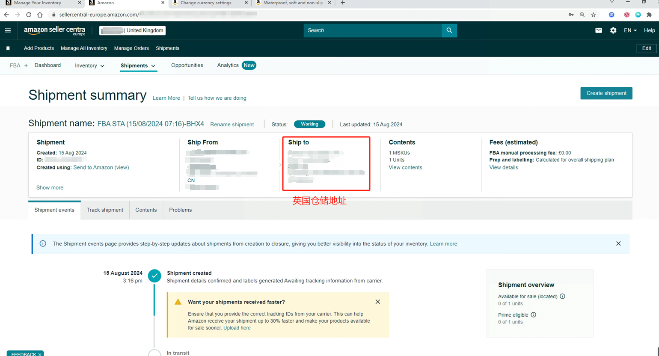
Task: Open Manage All Inventory
Action: (84, 48)
